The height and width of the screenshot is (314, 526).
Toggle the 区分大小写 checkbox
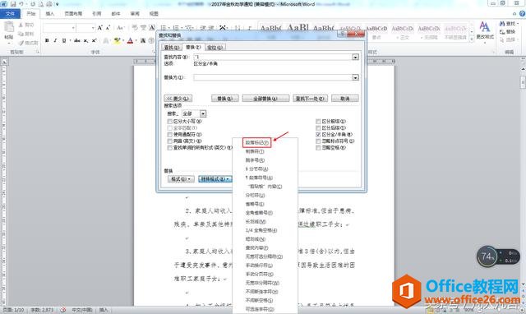pyautogui.click(x=170, y=122)
